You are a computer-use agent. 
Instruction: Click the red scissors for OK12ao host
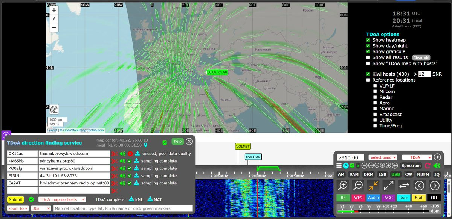tap(114, 153)
